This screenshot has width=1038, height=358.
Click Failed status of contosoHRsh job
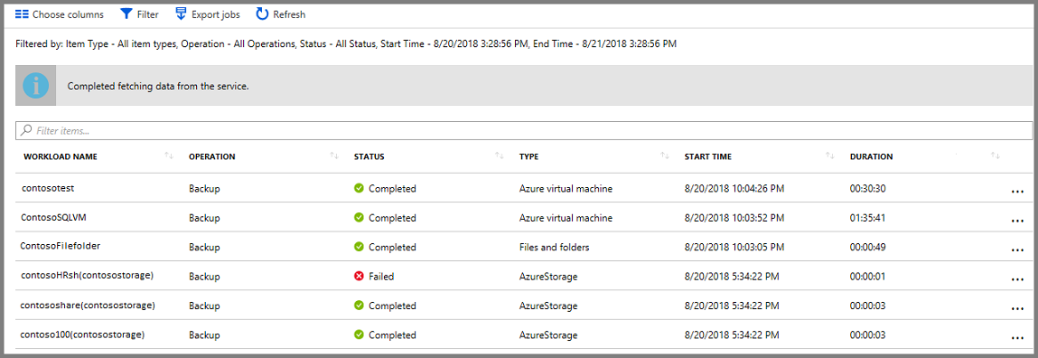pos(374,277)
